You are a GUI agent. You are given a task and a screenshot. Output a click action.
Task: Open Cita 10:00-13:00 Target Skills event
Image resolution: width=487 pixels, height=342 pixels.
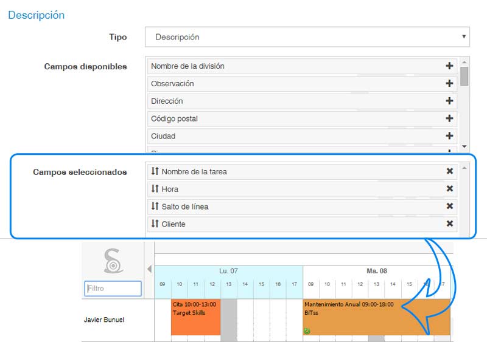click(195, 317)
